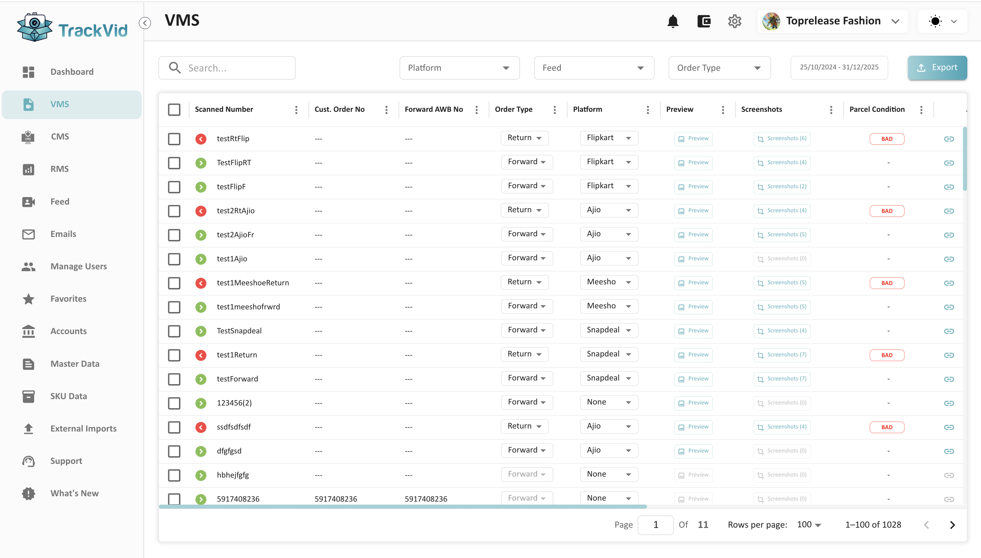Open the Toprelease Fashion account menu
The width and height of the screenshot is (981, 558).
coord(833,21)
